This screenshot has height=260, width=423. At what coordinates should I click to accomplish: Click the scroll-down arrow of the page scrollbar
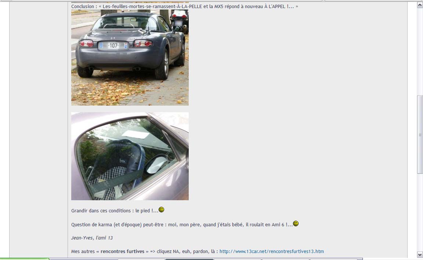pos(420,254)
